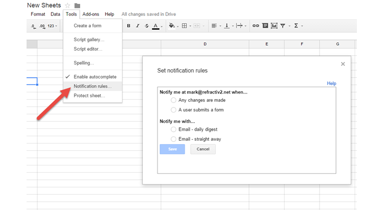
Task: Expand fill color dropdown arrow
Action: 177,26
